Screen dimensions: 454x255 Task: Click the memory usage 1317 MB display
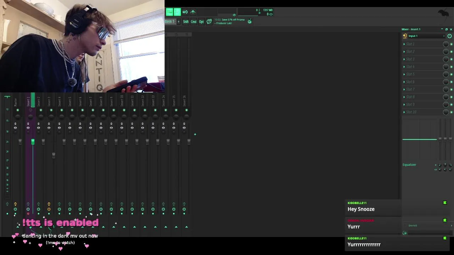coord(268,10)
